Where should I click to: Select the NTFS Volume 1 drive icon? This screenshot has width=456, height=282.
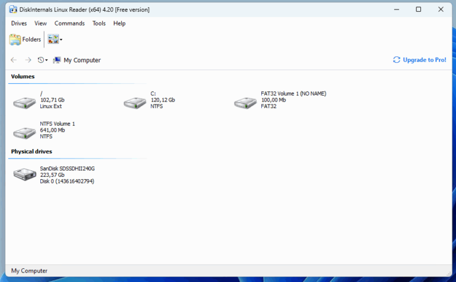[24, 132]
